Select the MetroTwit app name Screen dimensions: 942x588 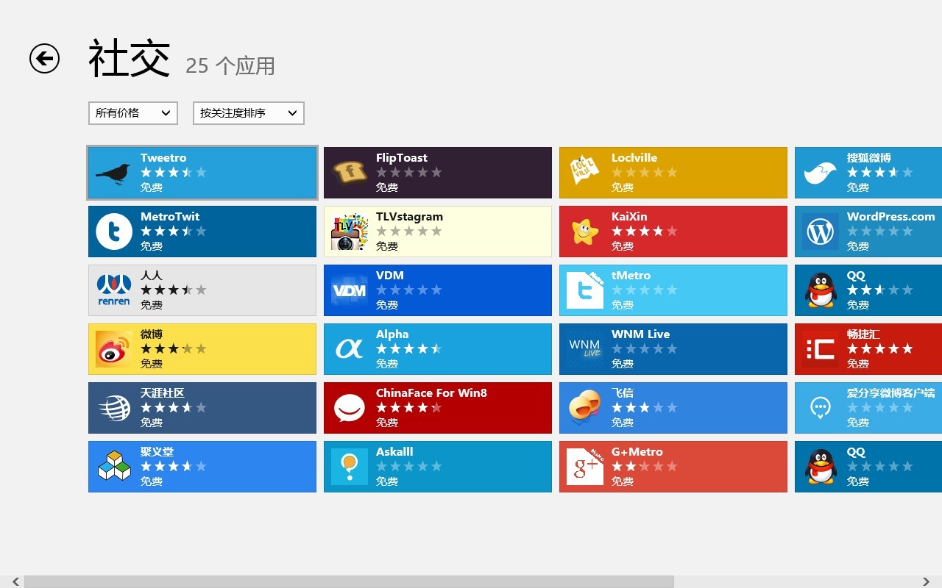coord(170,216)
